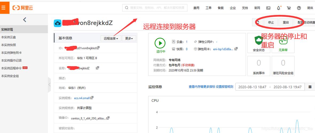Click the 无异常 status card

tap(283, 43)
